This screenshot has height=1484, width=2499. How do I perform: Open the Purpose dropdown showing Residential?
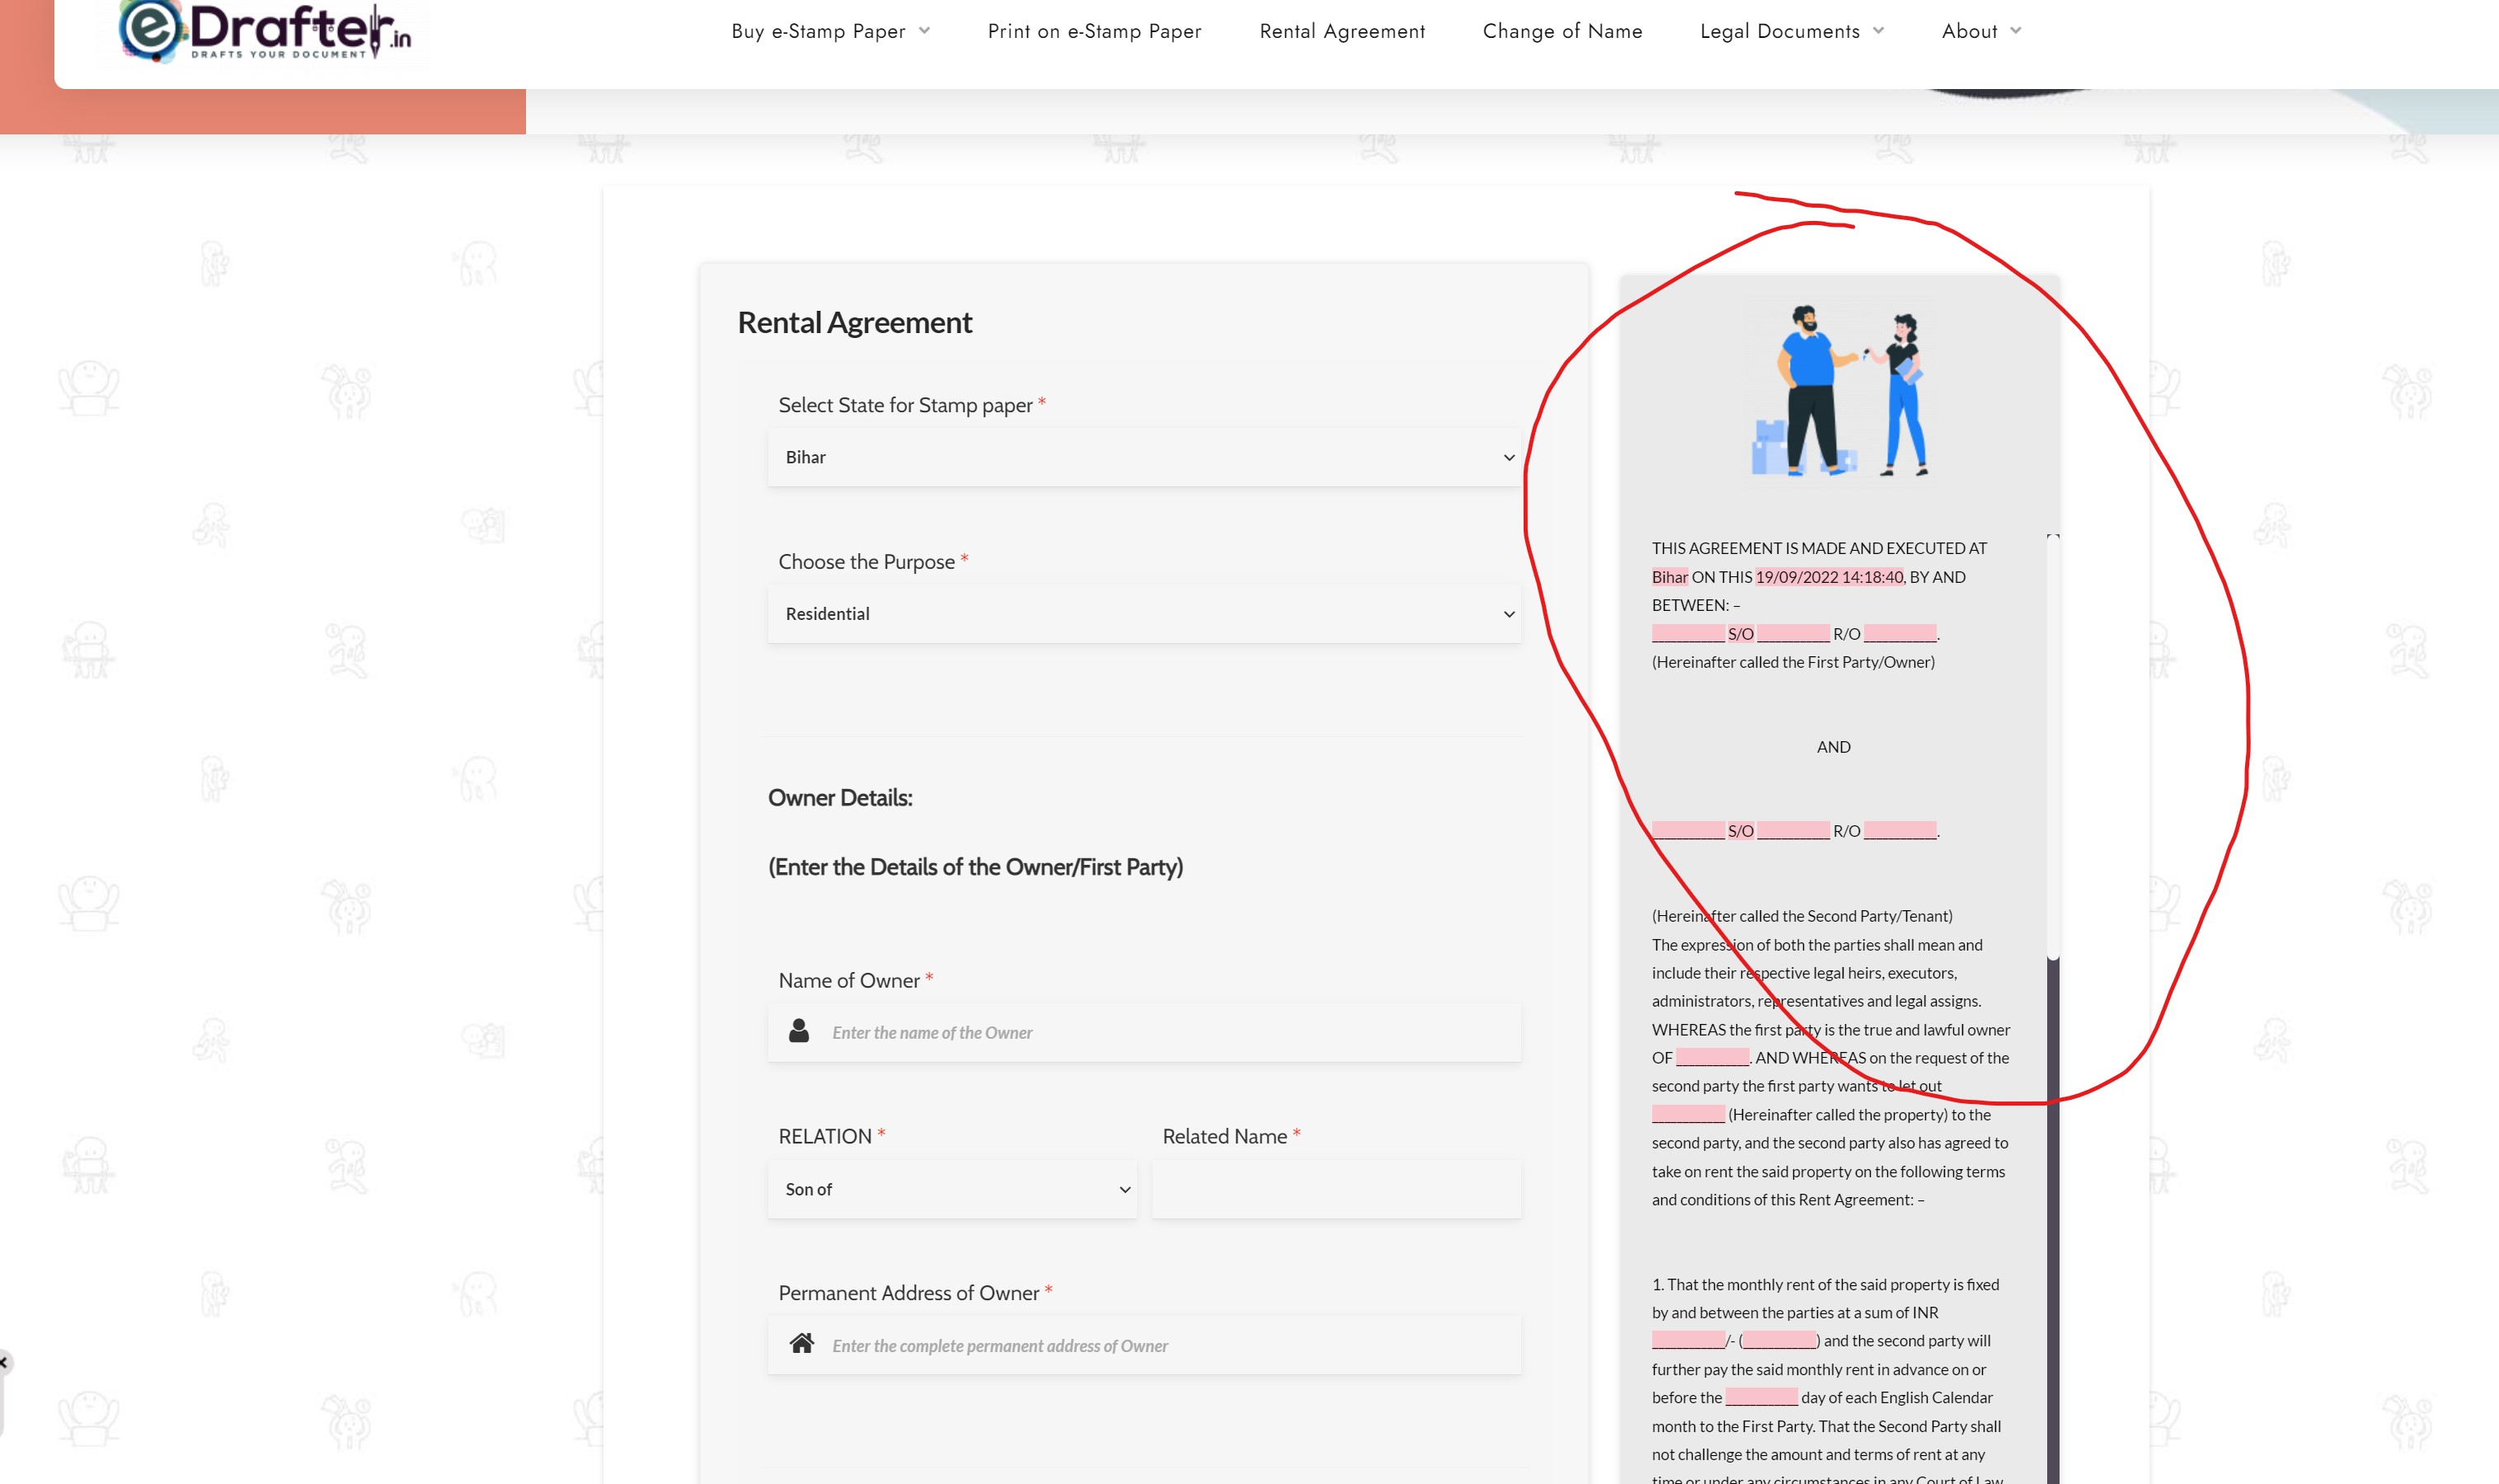1143,614
